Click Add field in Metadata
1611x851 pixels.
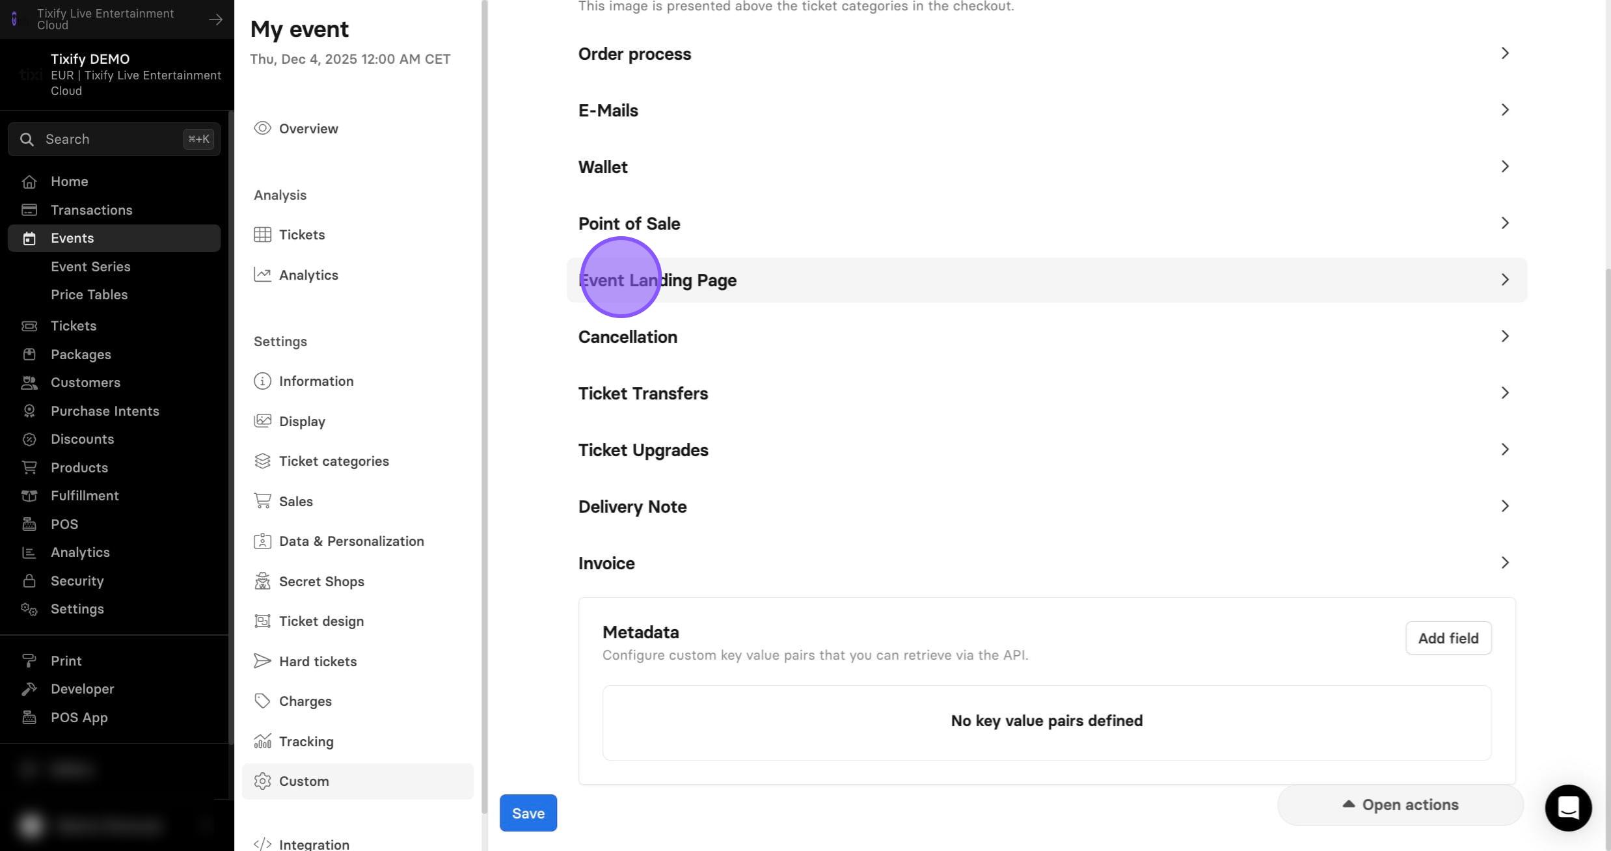click(x=1448, y=638)
